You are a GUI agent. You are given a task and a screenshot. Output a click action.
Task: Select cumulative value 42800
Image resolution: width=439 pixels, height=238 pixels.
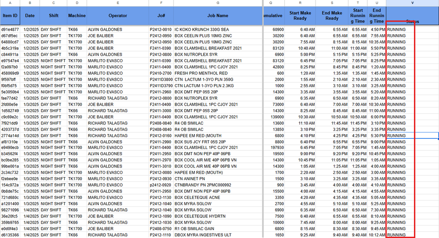point(274,67)
